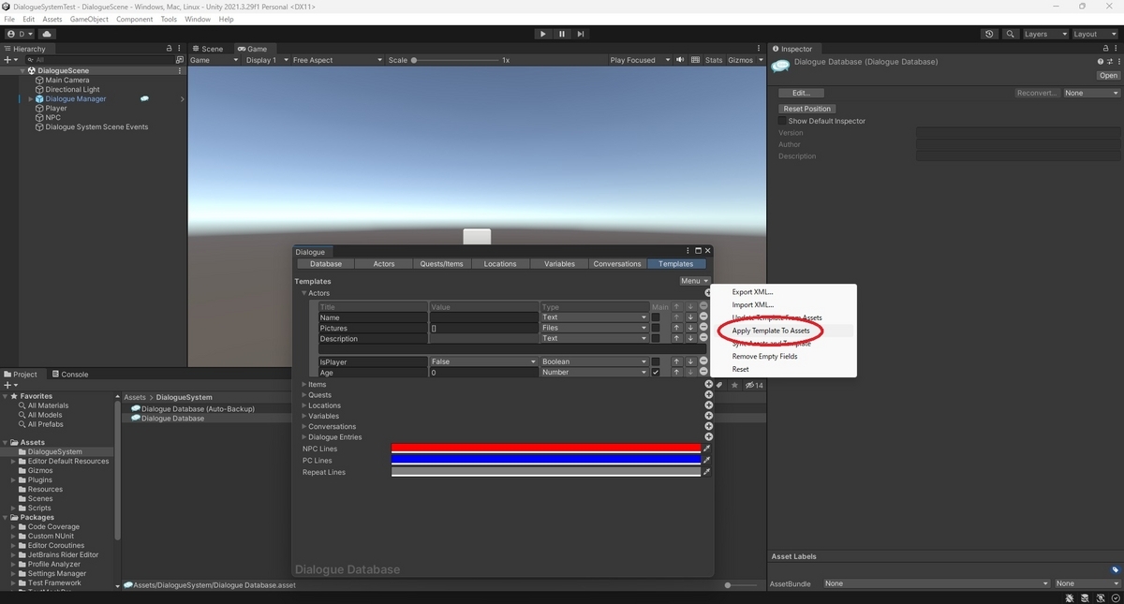1124x604 pixels.
Task: Click the global Search magnifier icon
Action: [x=1011, y=34]
